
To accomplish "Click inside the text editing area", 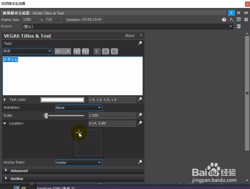I will coord(73,76).
